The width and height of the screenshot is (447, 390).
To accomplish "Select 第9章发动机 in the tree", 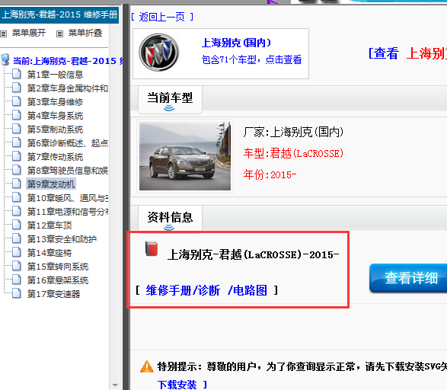I will [51, 184].
